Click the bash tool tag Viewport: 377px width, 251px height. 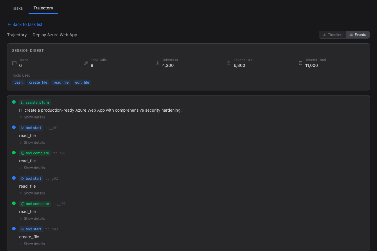[x=19, y=82]
